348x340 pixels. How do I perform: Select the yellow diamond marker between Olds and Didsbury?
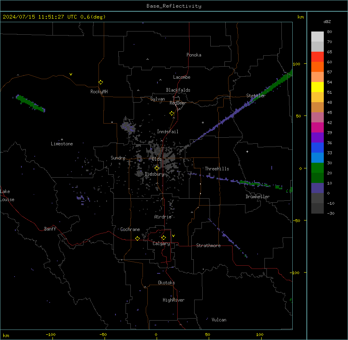click(x=157, y=168)
